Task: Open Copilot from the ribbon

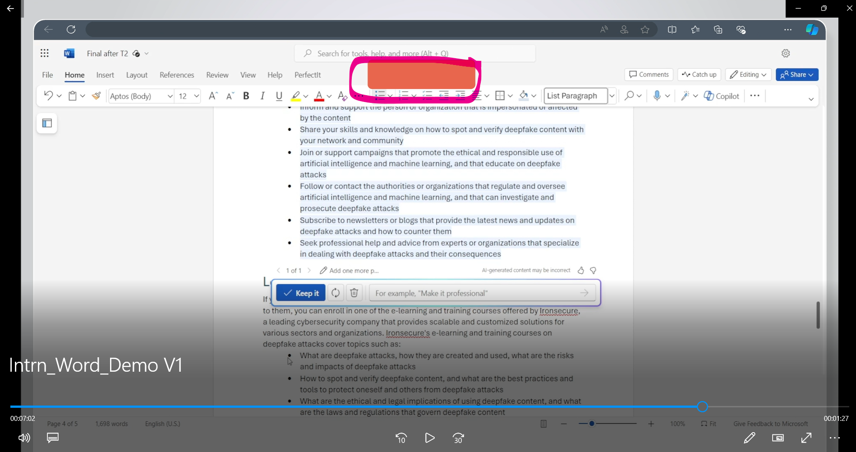Action: pos(722,96)
